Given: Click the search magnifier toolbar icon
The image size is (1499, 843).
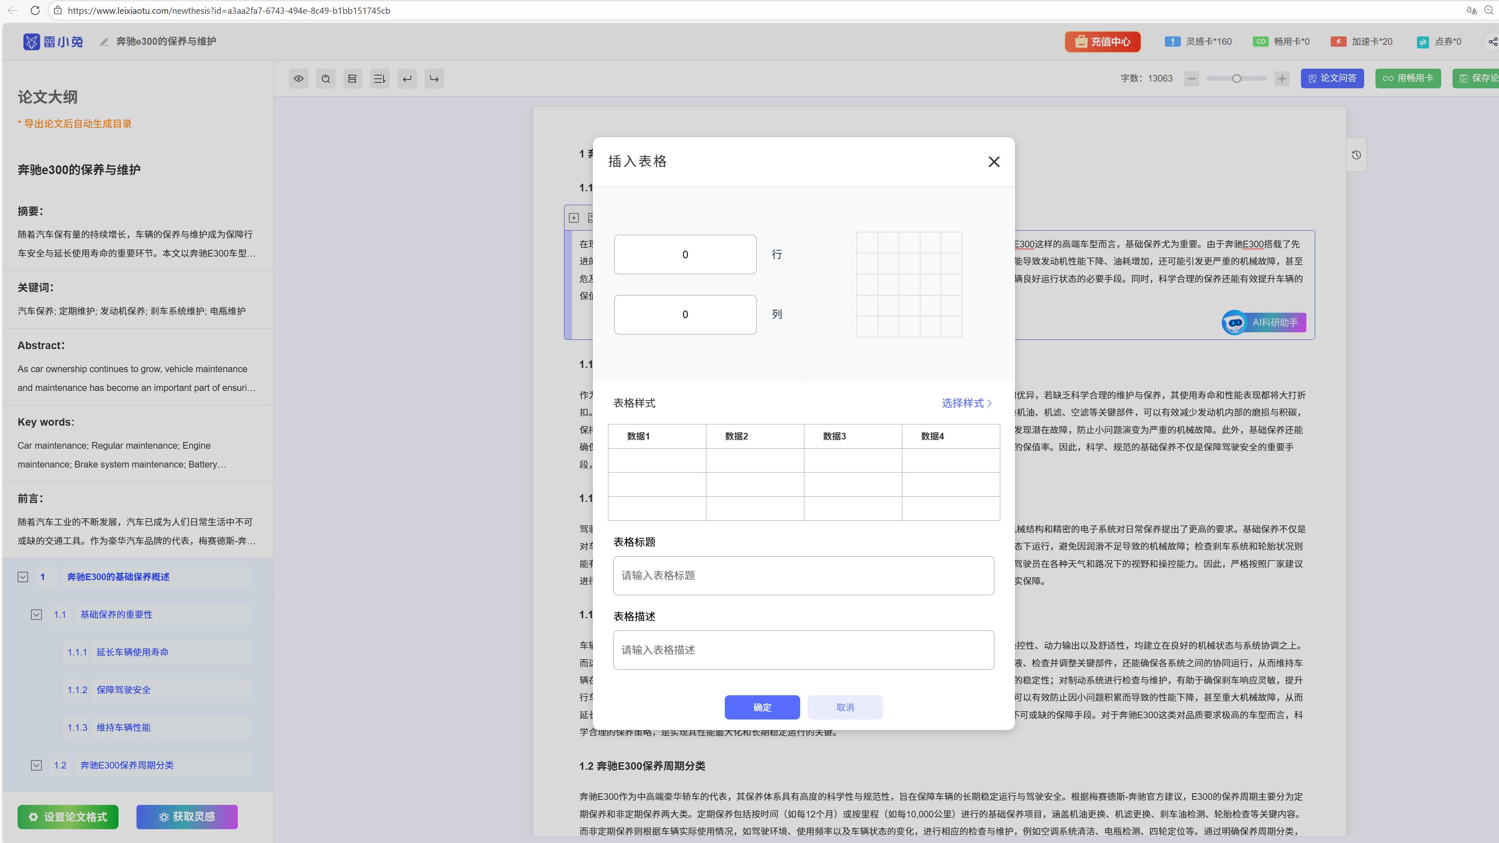Looking at the screenshot, I should tap(326, 79).
